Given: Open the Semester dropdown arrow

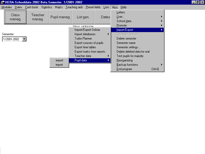Looking at the screenshot, I should pyautogui.click(x=24, y=39).
